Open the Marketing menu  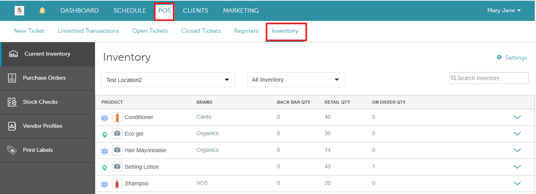(x=241, y=11)
